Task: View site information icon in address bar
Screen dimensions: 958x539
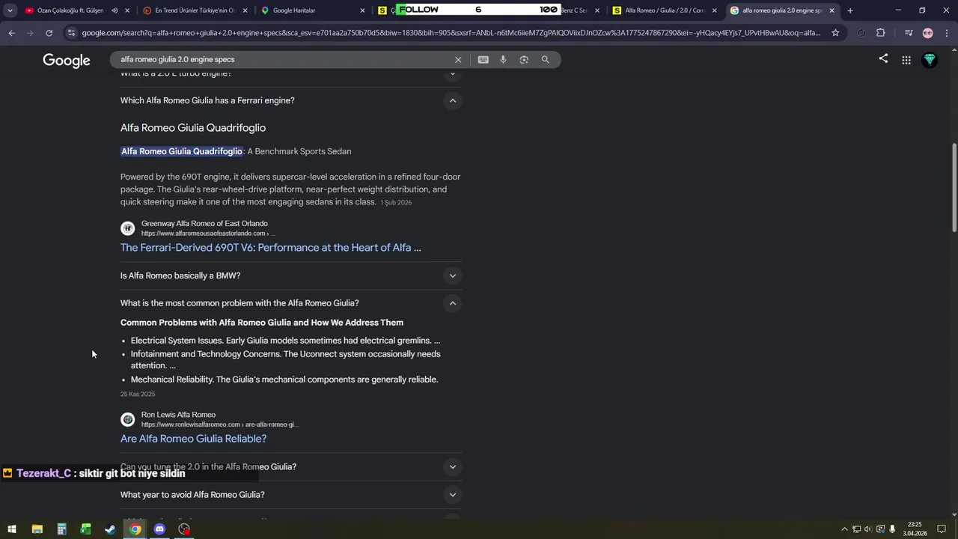Action: (71, 33)
